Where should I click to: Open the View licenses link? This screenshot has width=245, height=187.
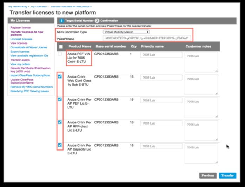click(x=19, y=43)
